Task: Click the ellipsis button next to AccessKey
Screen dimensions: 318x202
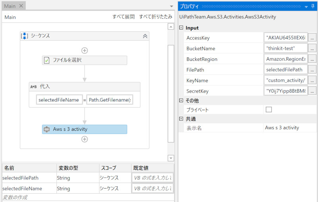Action: [312, 38]
